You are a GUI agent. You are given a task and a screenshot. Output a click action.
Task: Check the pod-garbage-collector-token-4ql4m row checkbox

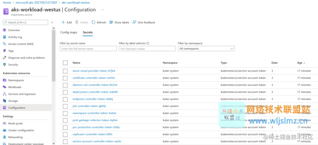(65, 120)
